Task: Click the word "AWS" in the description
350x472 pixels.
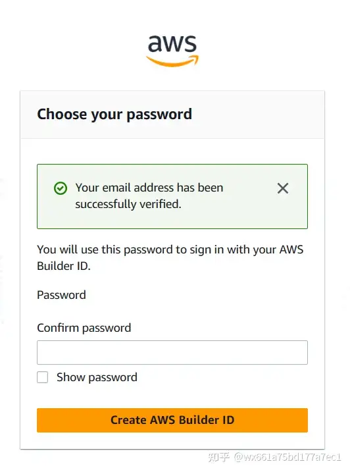Action: coord(291,249)
